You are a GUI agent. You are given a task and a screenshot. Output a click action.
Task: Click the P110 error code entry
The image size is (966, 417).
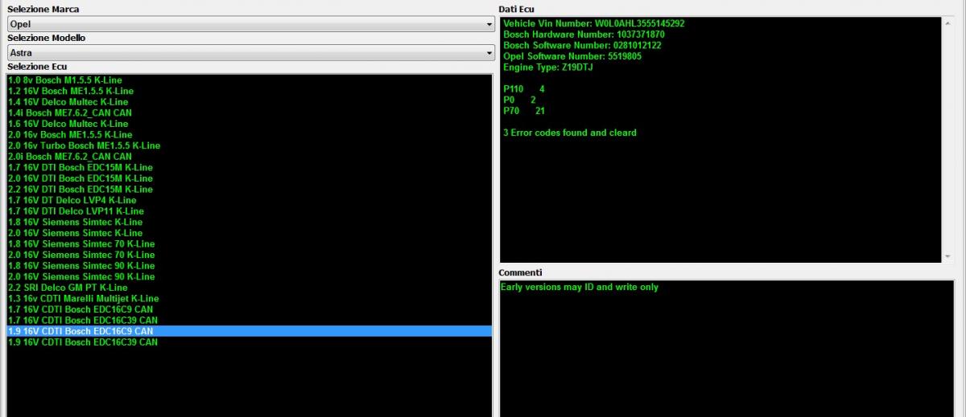point(524,89)
